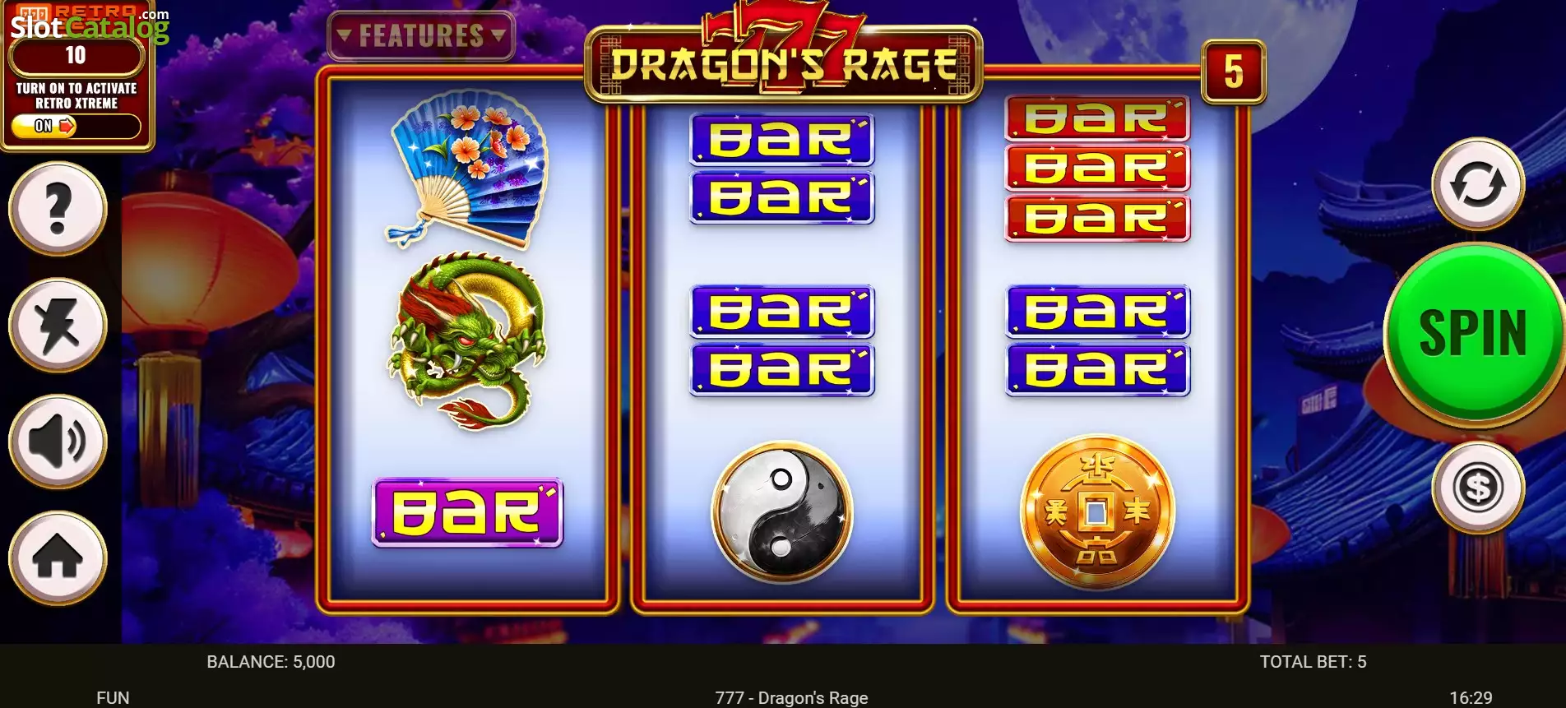This screenshot has width=1566, height=708.
Task: Click the yin yang symbol
Action: coord(782,511)
